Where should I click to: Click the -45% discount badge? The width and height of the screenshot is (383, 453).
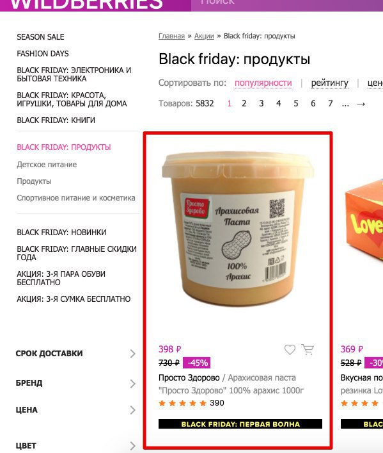tap(196, 363)
